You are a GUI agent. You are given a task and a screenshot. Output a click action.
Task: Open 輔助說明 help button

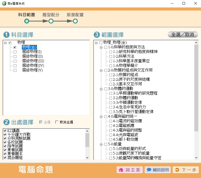158,170
